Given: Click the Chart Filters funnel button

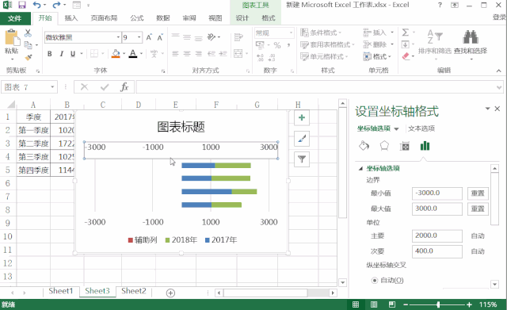Looking at the screenshot, I should click(x=302, y=159).
